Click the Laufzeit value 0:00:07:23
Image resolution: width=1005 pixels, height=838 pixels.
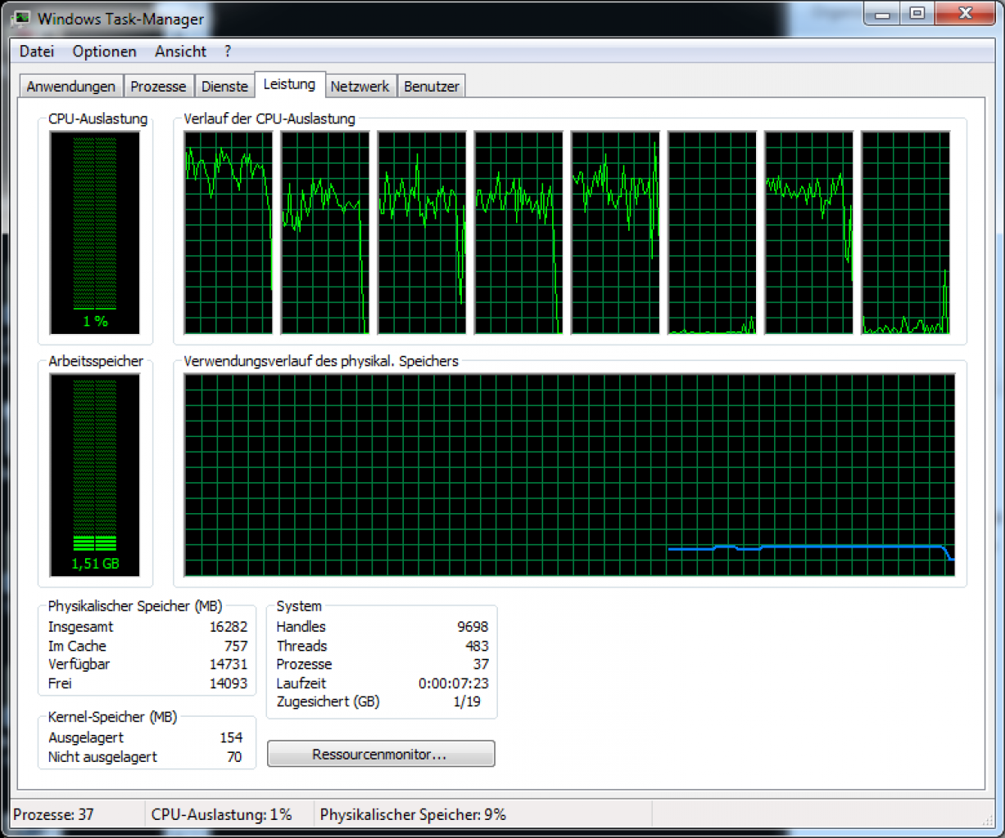(454, 683)
